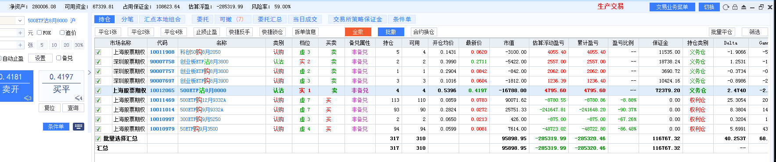Open the 委托汇总 tab
Viewport: 776px width, 162px height.
(x=270, y=19)
